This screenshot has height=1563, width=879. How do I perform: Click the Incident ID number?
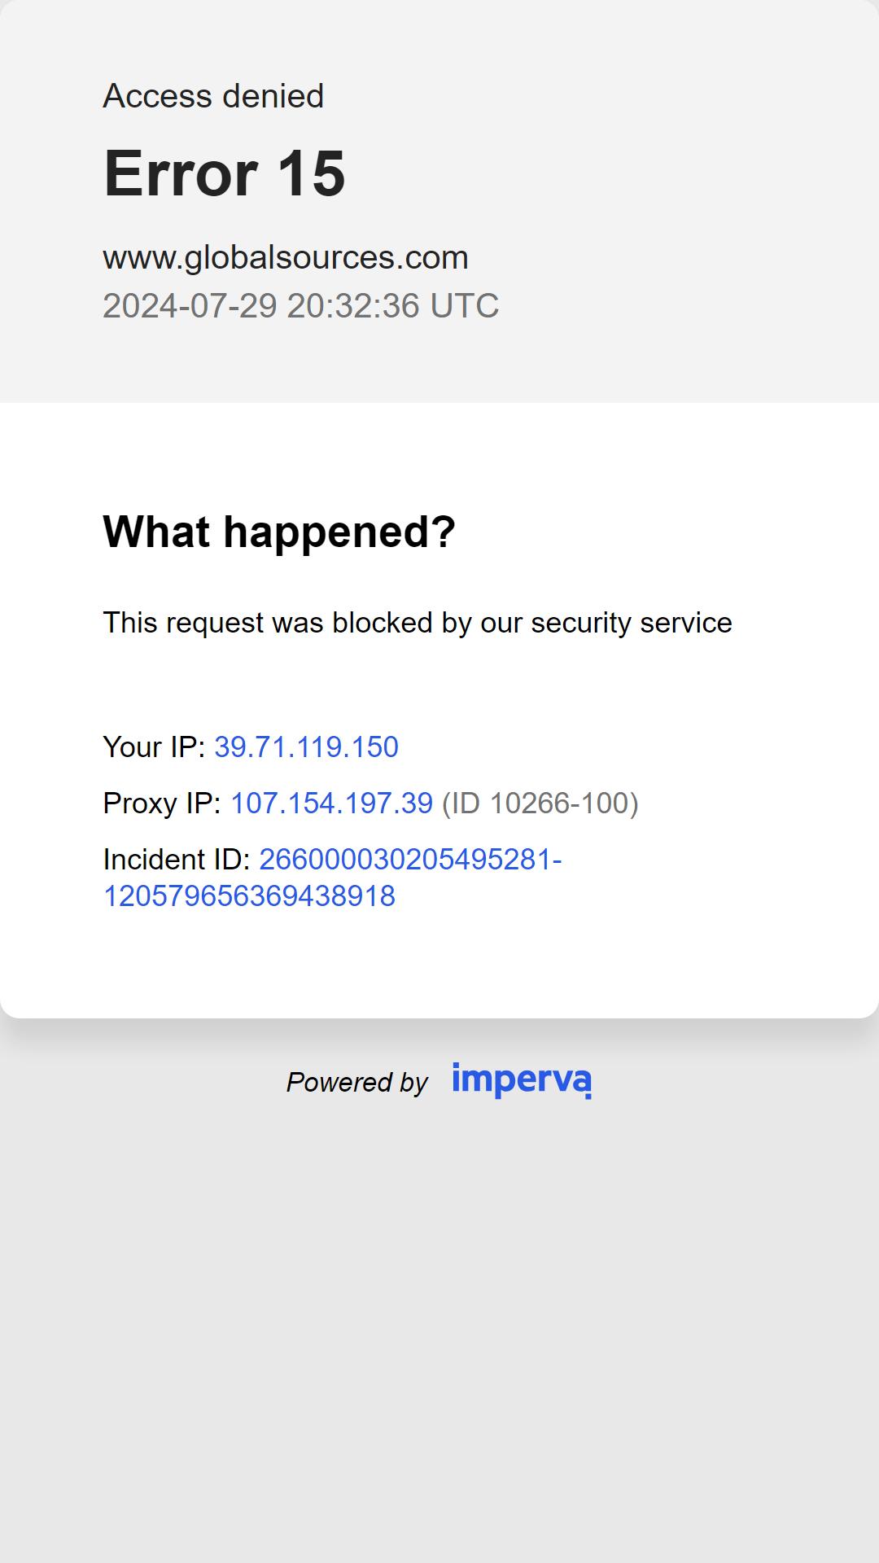pos(332,878)
